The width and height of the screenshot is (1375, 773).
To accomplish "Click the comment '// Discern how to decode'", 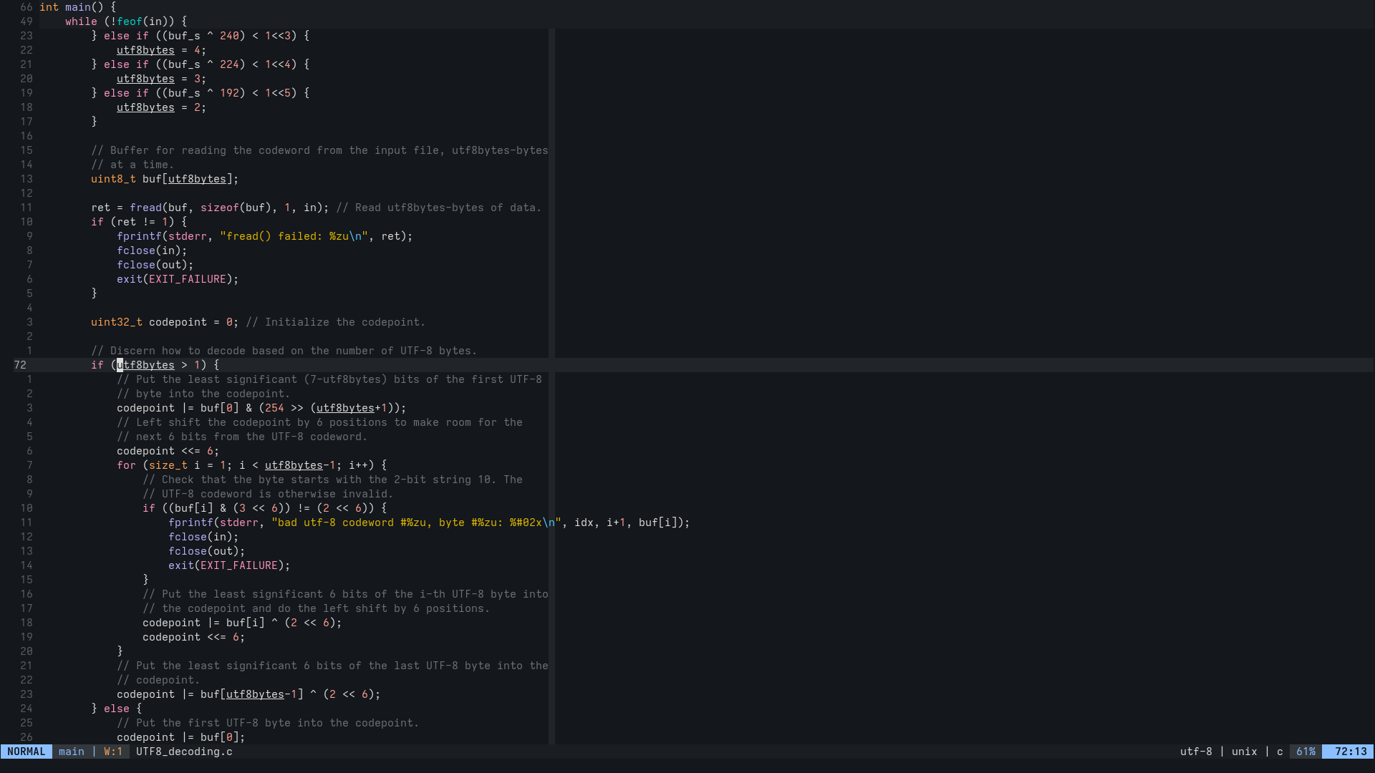I will coord(284,351).
